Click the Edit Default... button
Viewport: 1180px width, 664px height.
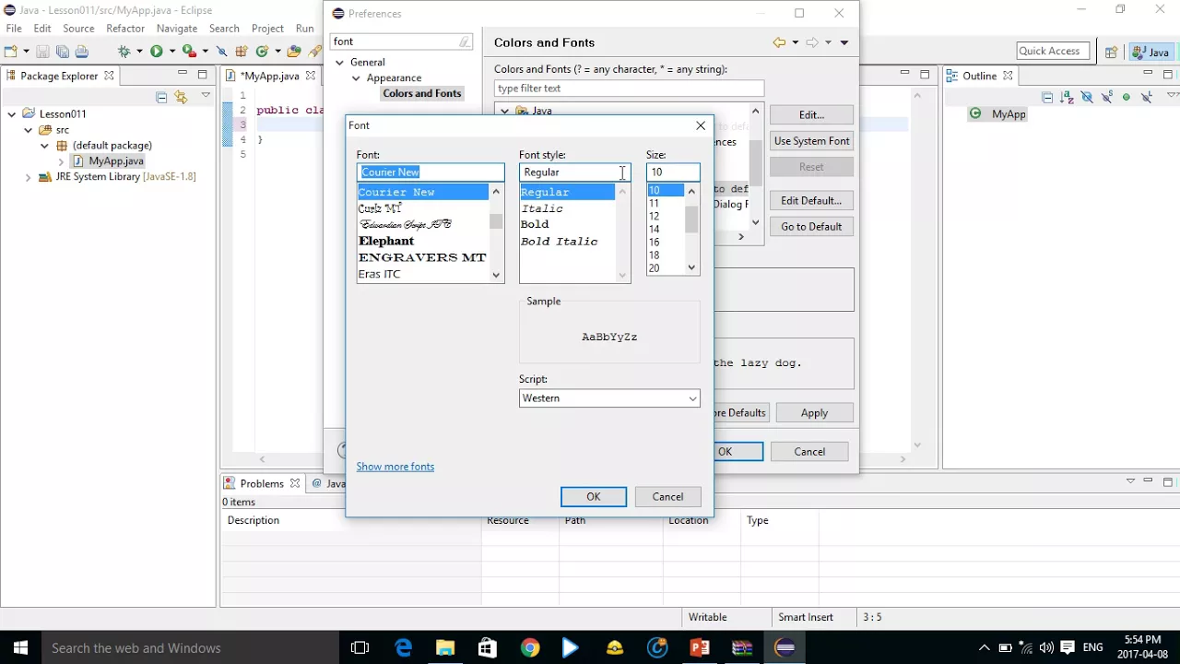pos(811,200)
